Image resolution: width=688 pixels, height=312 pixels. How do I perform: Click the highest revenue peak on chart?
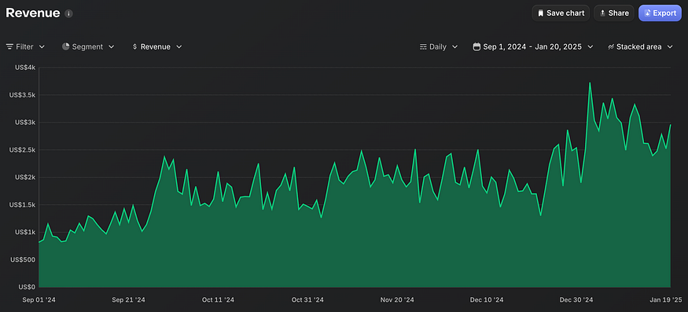(x=590, y=83)
